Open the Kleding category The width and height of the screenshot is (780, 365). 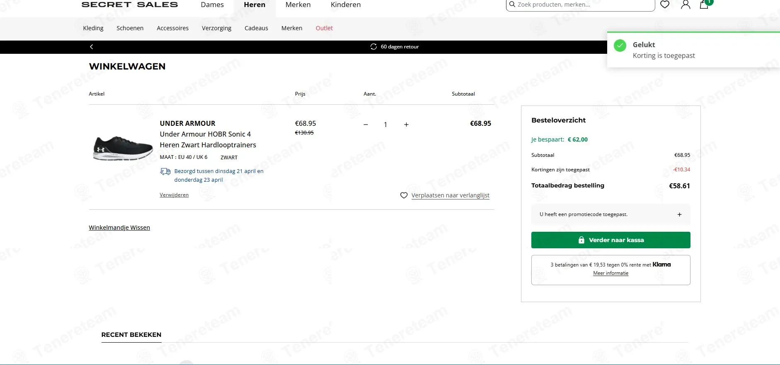(93, 28)
